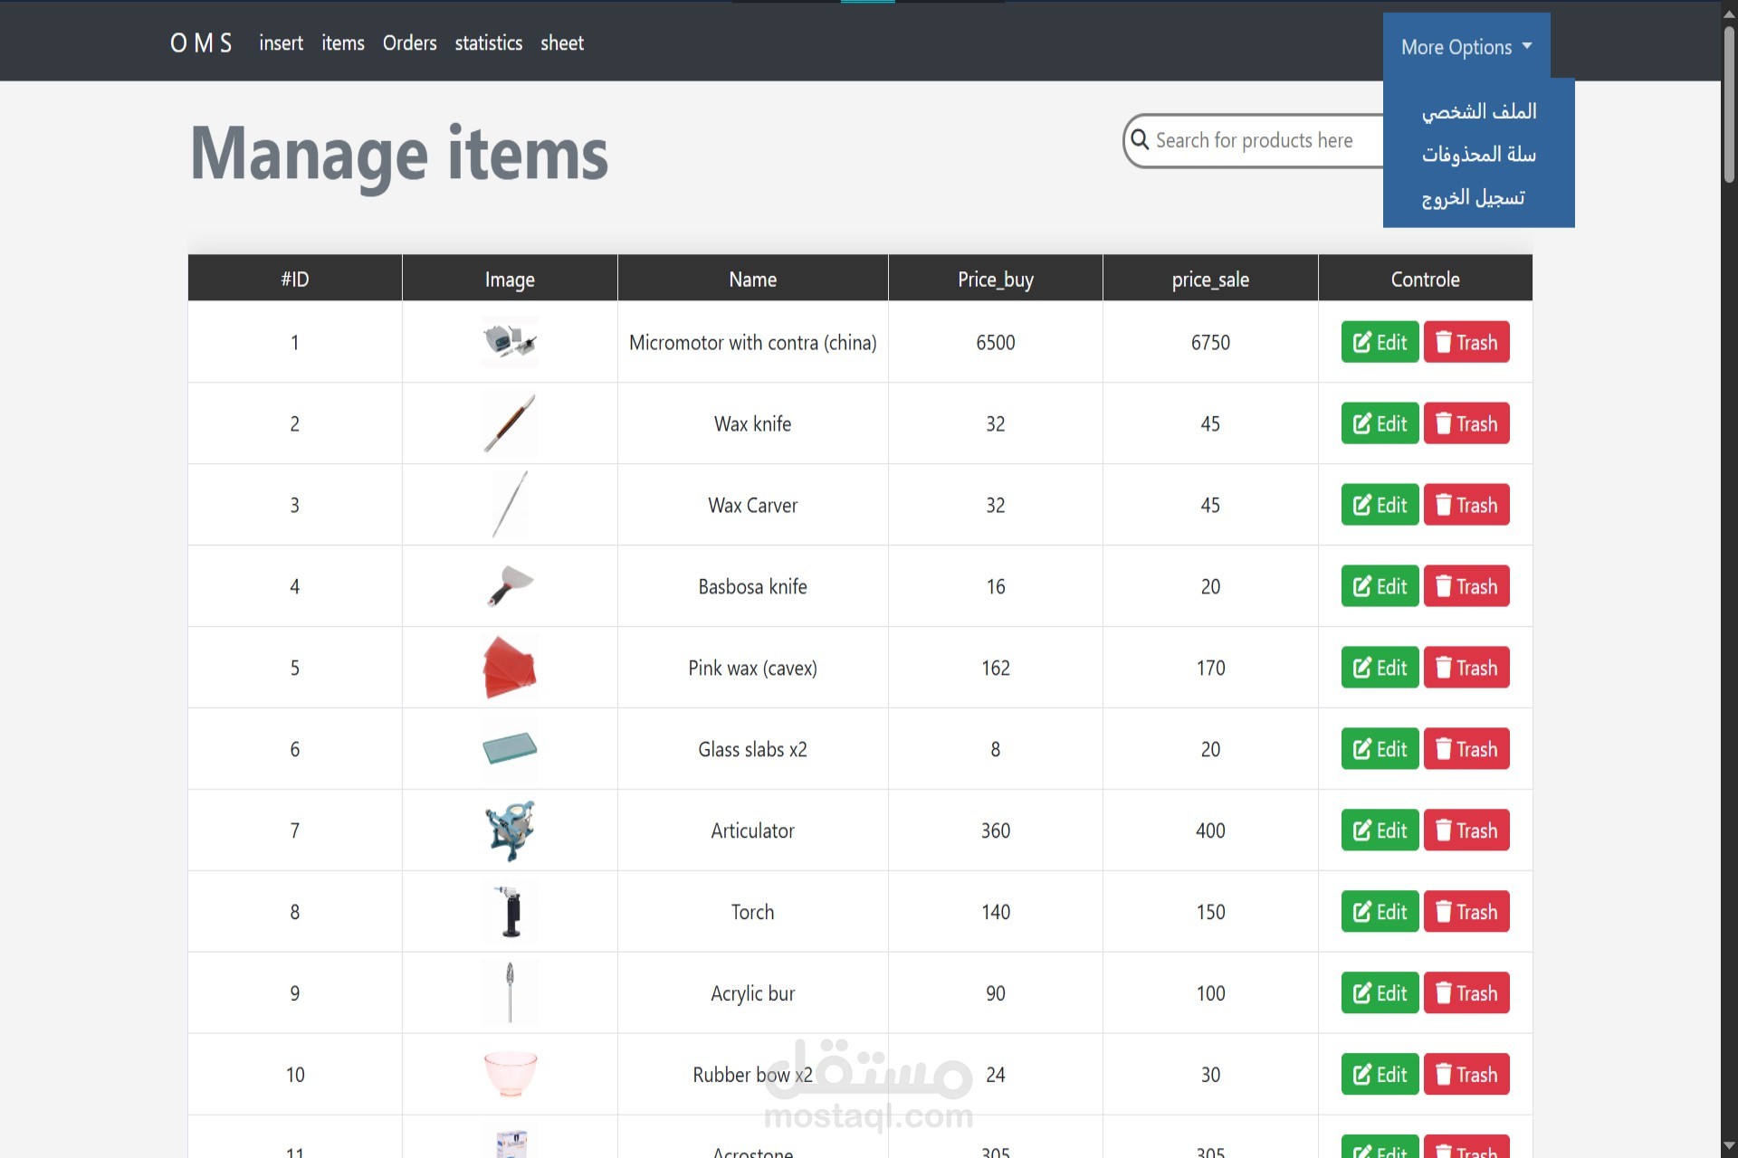Image resolution: width=1738 pixels, height=1158 pixels.
Task: Click the scrollbar down arrow
Action: [1729, 1147]
